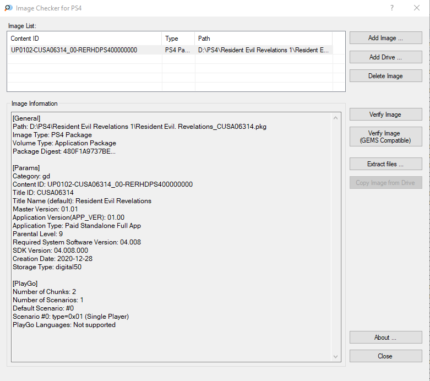The width and height of the screenshot is (430, 381).
Task: Click the '[PlayGo]' section heading
Action: 25,284
